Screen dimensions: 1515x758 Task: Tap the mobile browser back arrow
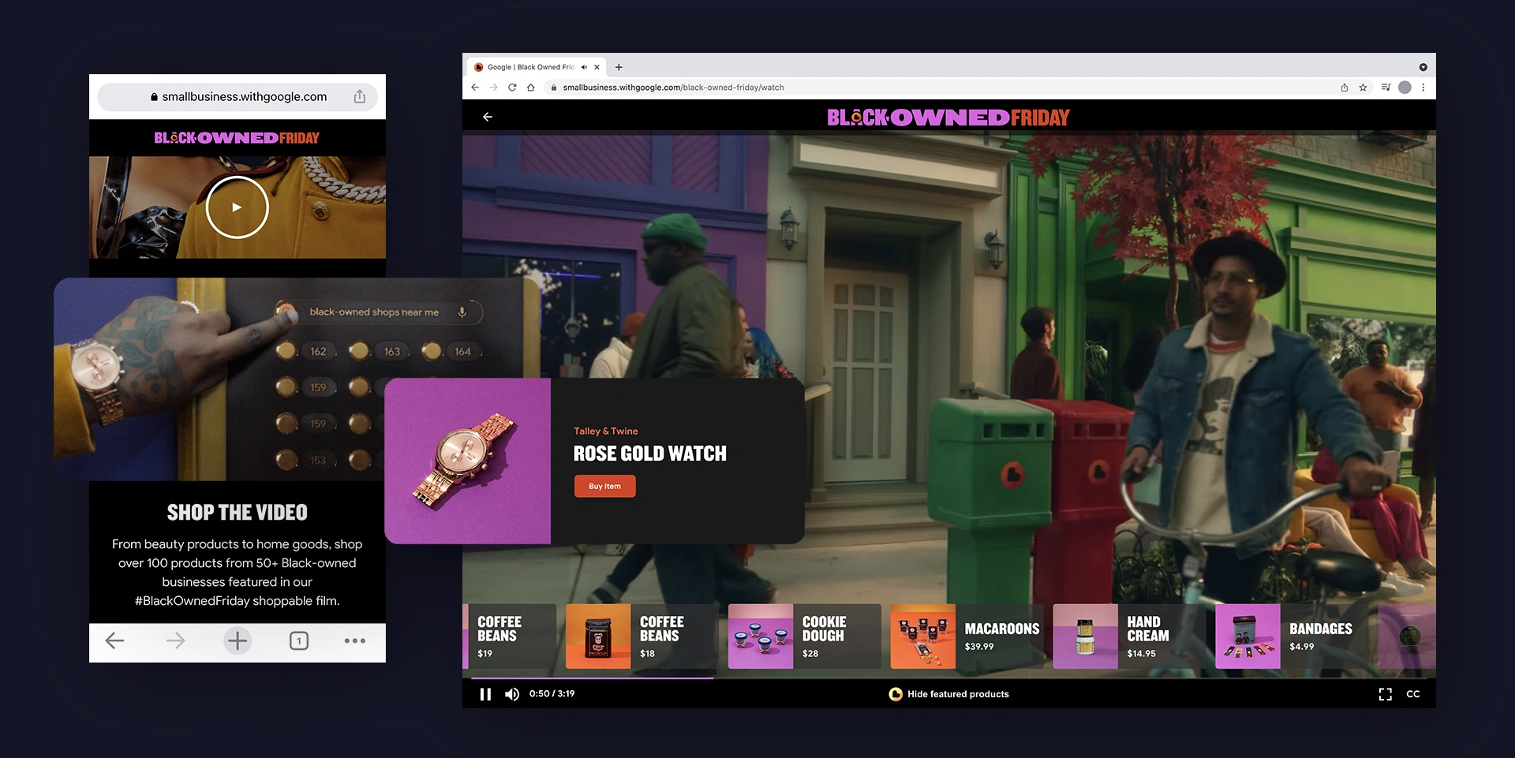click(115, 640)
